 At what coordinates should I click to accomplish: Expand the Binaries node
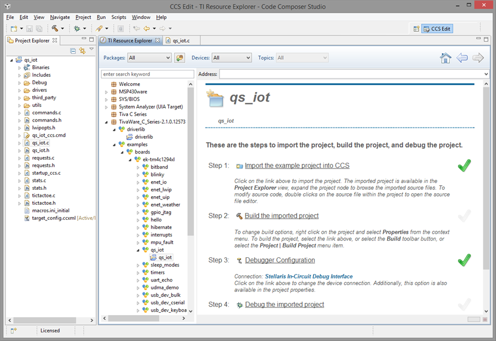19,68
